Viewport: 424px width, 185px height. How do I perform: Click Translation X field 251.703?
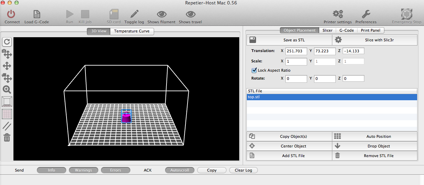pyautogui.click(x=296, y=51)
